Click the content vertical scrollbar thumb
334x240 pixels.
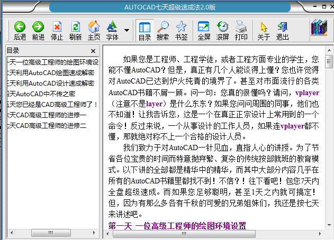329,61
